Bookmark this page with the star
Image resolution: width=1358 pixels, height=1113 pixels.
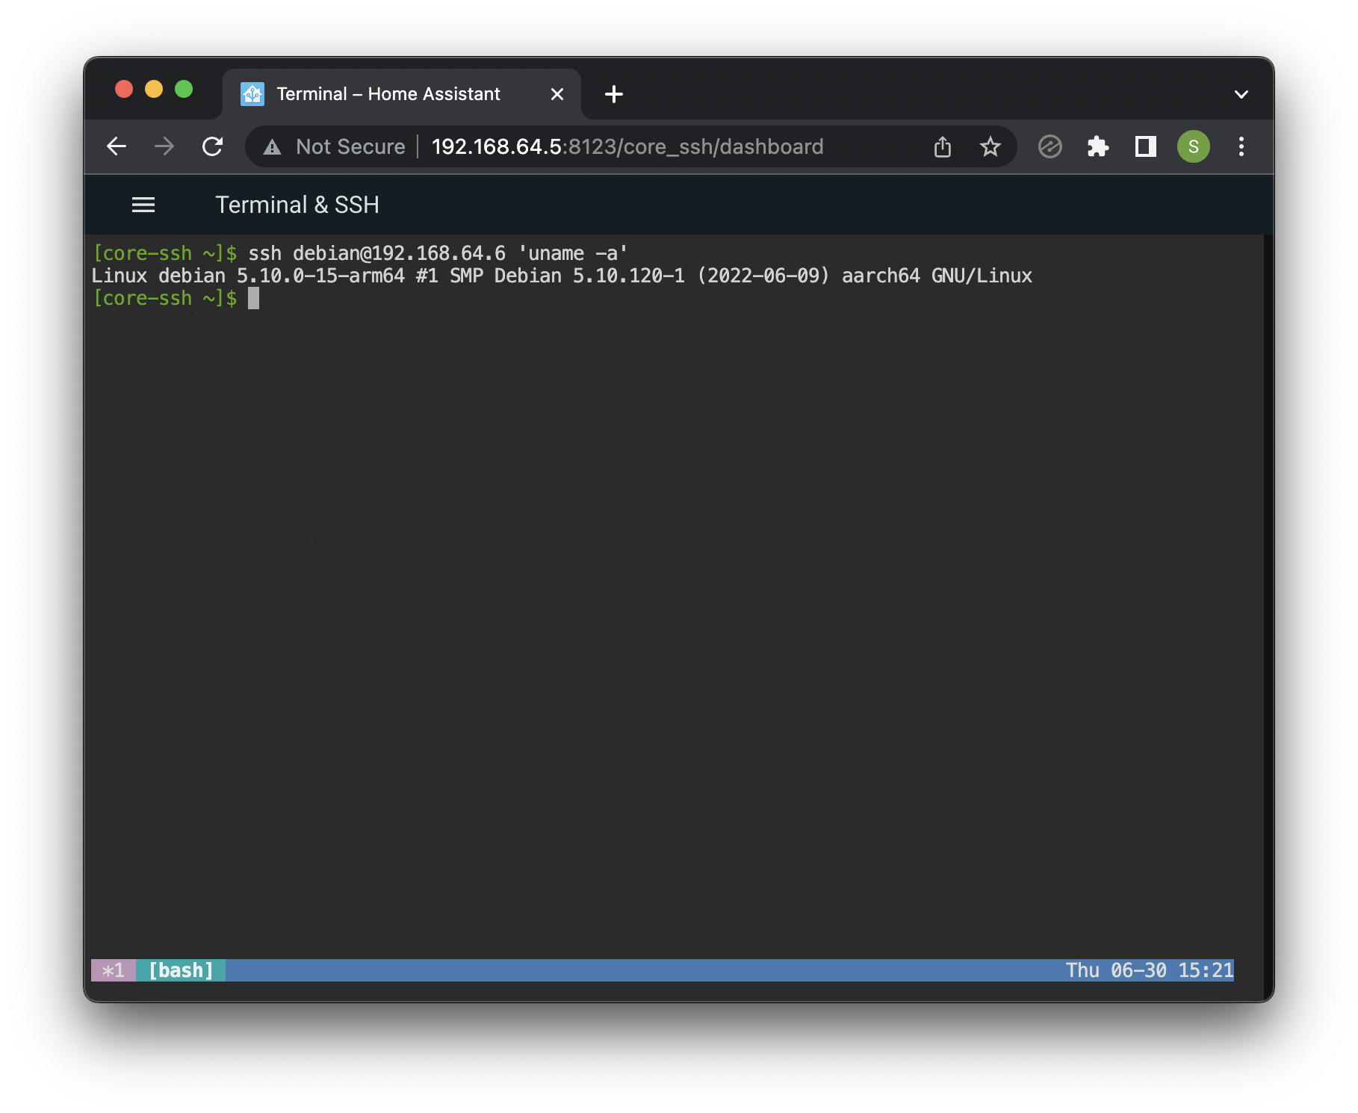[990, 146]
